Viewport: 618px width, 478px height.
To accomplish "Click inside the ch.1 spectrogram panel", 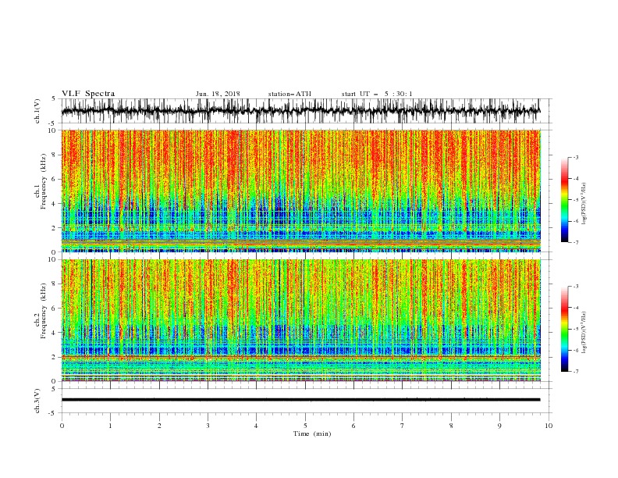I will (x=300, y=191).
